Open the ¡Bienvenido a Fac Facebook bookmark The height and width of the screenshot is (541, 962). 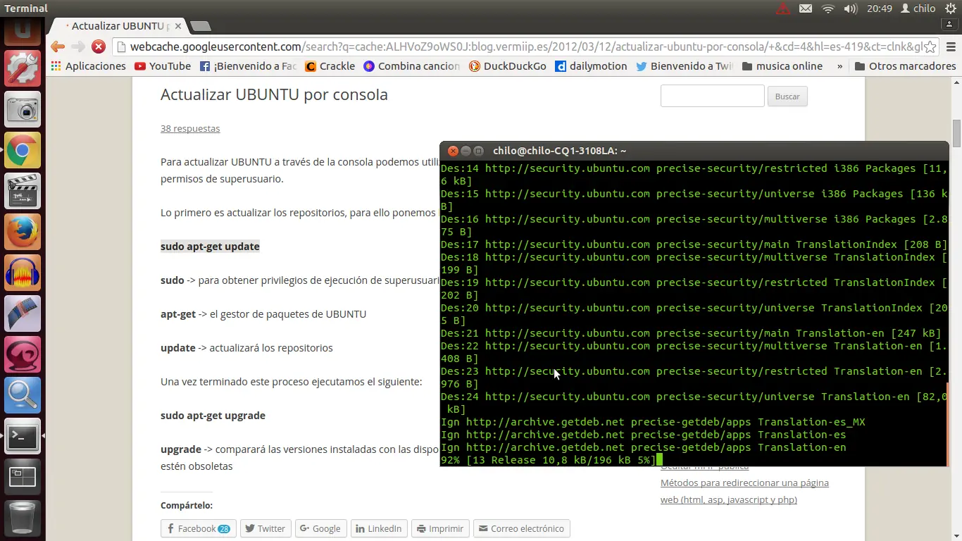pos(248,66)
